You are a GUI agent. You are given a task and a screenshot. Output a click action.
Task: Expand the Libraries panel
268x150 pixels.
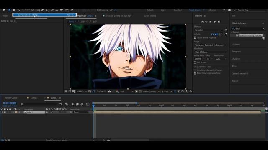235,44
